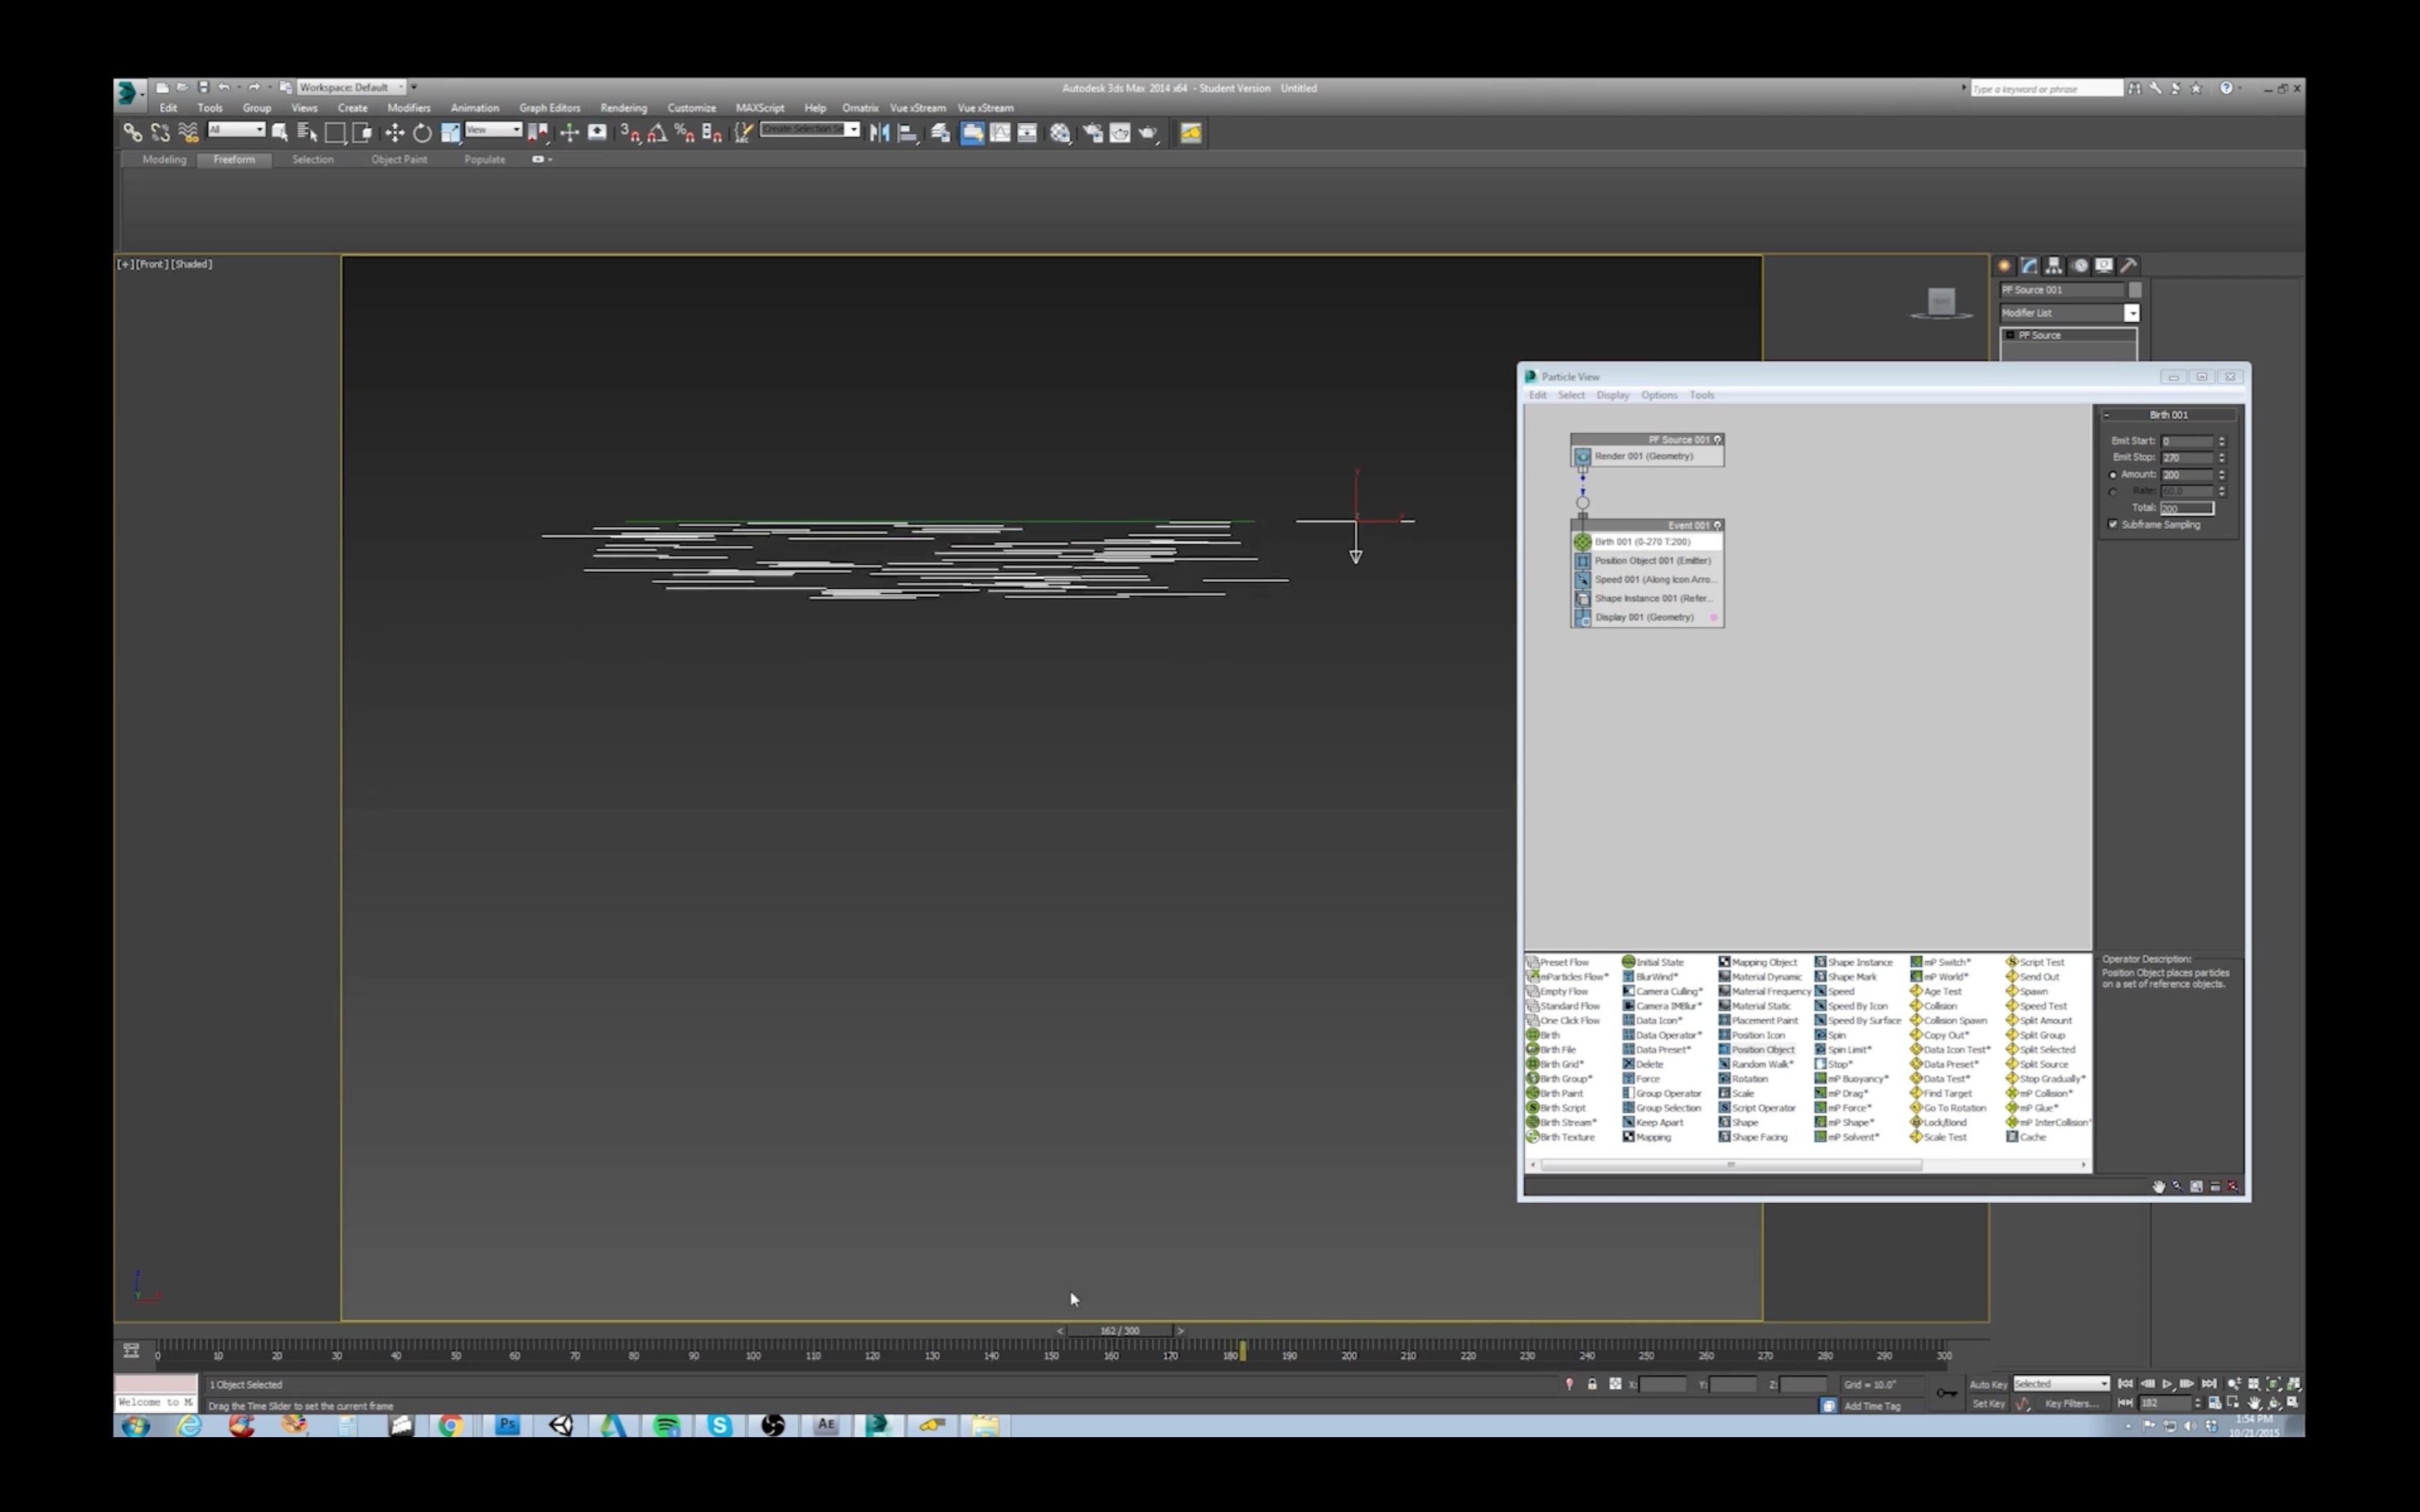Image resolution: width=2420 pixels, height=1512 pixels.
Task: Open the Utilities command panel tab
Action: 2130,265
